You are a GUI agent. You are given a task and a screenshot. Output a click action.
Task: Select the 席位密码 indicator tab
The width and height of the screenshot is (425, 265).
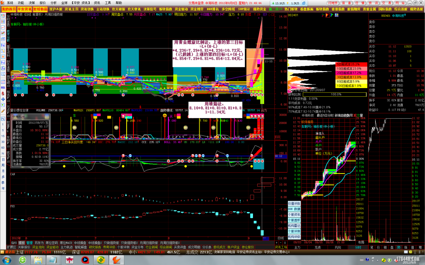51,243
